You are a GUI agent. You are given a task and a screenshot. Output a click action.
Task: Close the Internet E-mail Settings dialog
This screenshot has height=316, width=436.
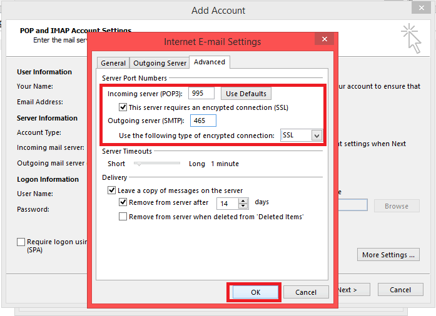323,40
